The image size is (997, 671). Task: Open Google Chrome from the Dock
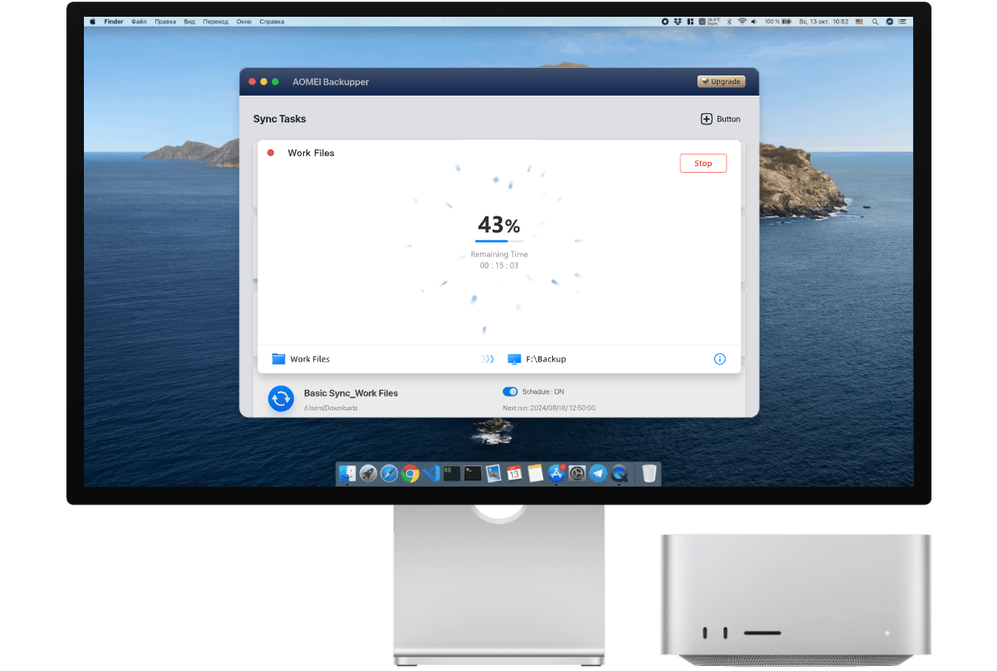[410, 473]
